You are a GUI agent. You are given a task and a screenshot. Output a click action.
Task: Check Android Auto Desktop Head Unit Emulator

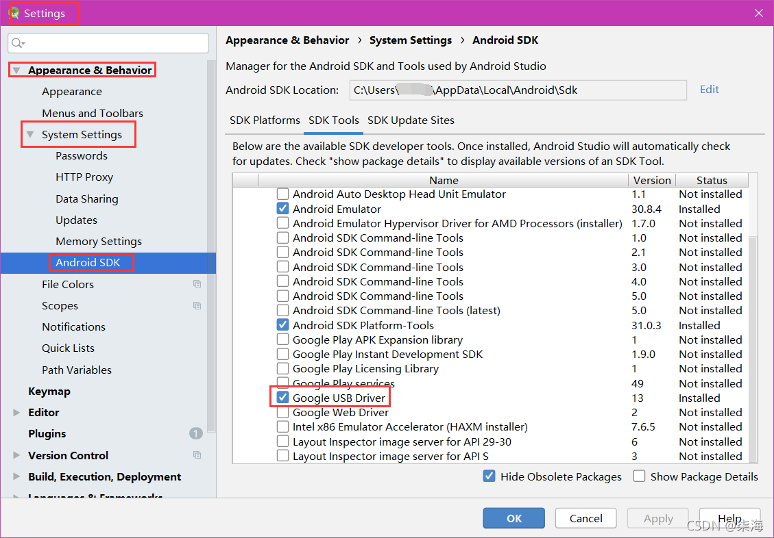tap(283, 194)
